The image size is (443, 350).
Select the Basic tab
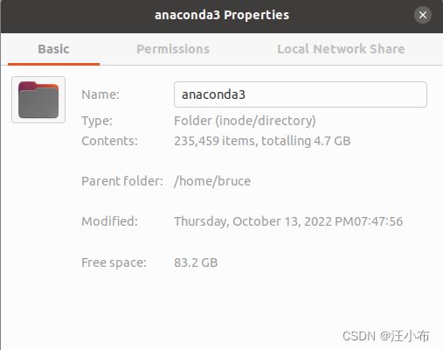(x=53, y=49)
